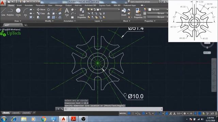Screen dimensions: 218x122
Task: Toggle layer on/off lightbulb icon
Action: pyautogui.click(x=89, y=9)
